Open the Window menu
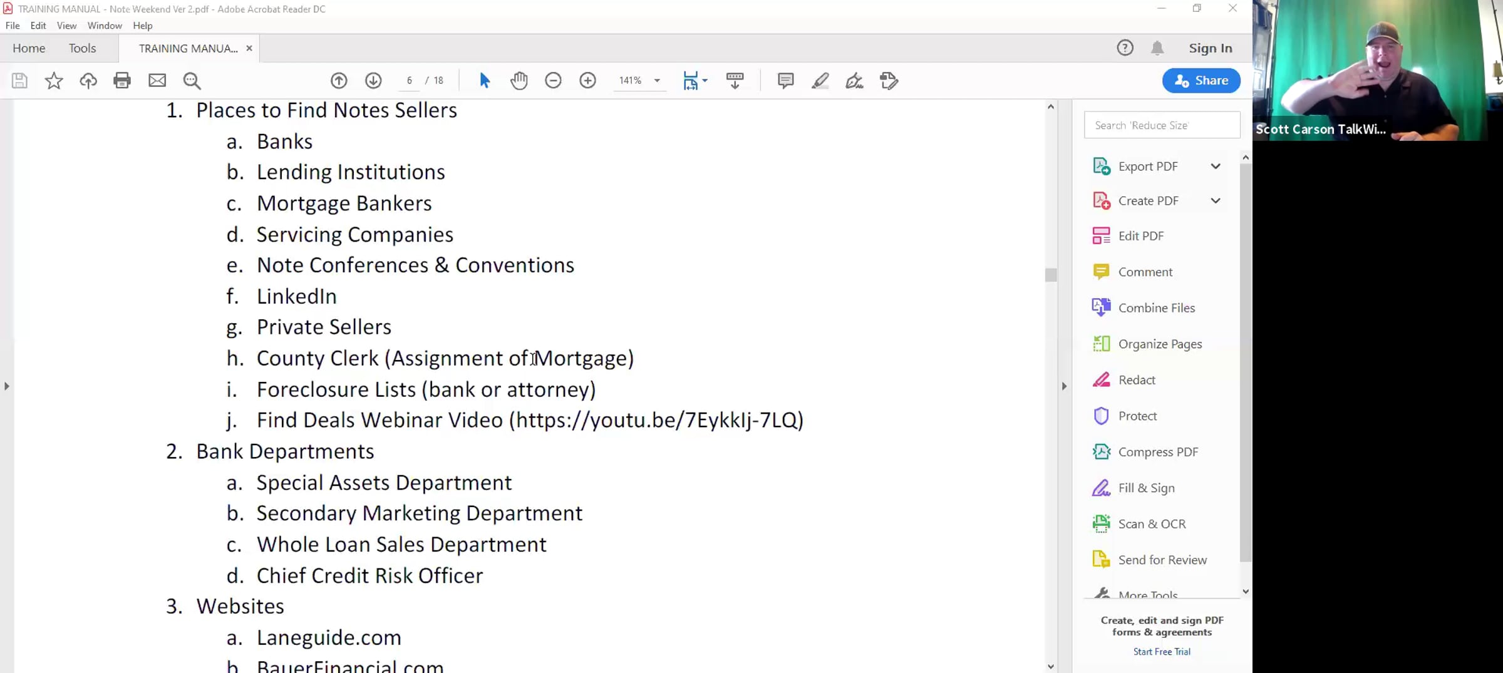The height and width of the screenshot is (673, 1503). pyautogui.click(x=105, y=26)
